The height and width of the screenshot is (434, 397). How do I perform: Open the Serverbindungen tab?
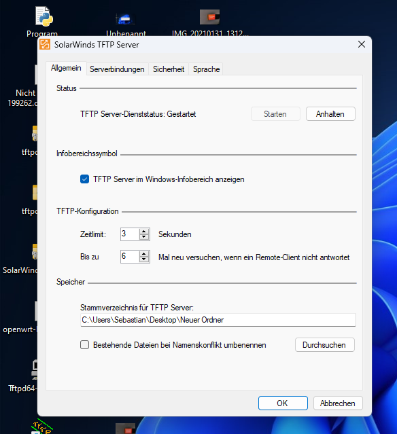[117, 69]
